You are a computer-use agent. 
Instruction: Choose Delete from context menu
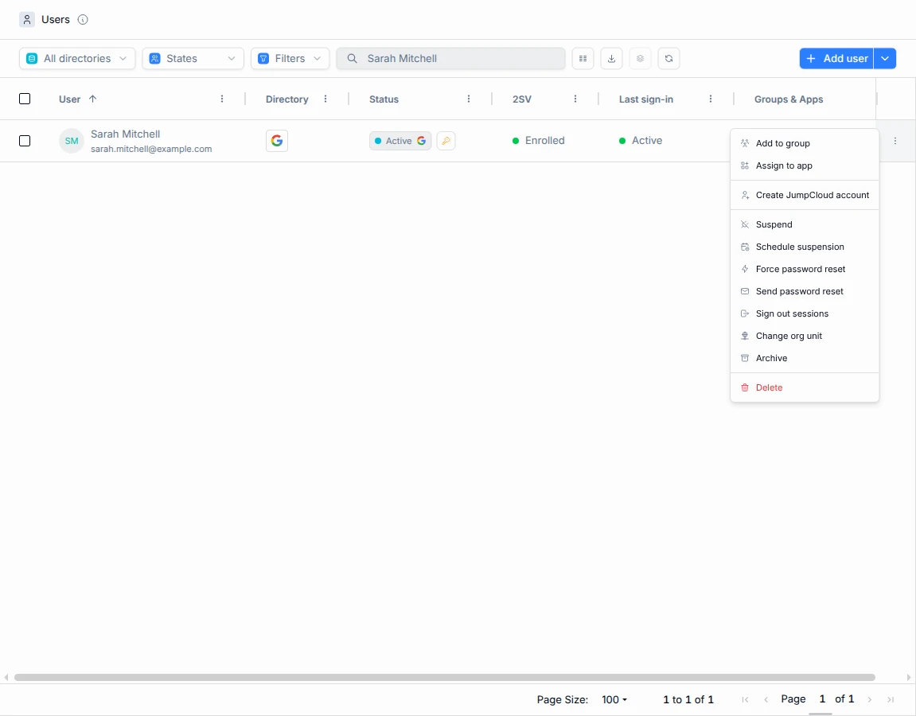805,387
